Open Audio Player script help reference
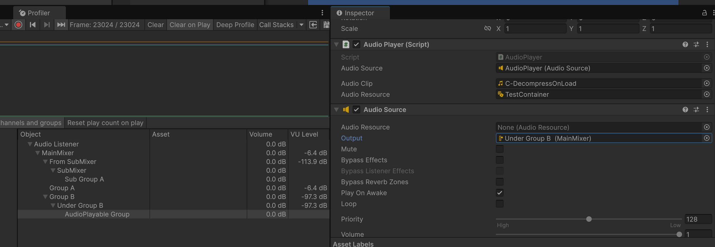Image resolution: width=715 pixels, height=247 pixels. [x=685, y=45]
